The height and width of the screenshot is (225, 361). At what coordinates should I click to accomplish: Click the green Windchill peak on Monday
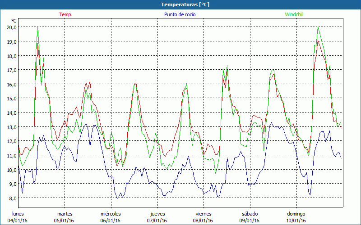pyautogui.click(x=37, y=28)
